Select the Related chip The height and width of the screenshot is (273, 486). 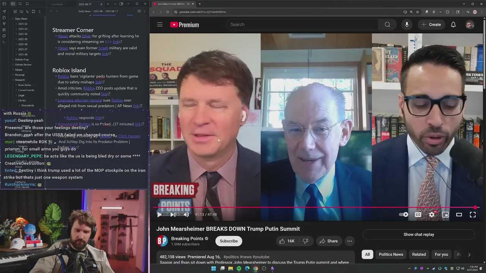(x=419, y=254)
